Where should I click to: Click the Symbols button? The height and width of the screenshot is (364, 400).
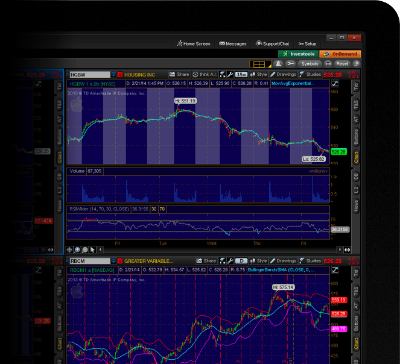point(310,64)
